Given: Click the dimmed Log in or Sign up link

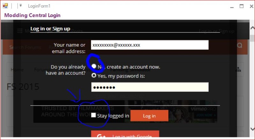Looking at the screenshot, I should coord(217,31).
